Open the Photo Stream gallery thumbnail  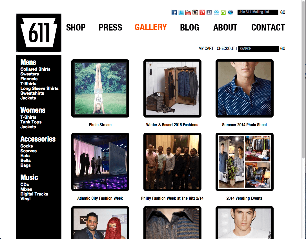click(x=100, y=88)
